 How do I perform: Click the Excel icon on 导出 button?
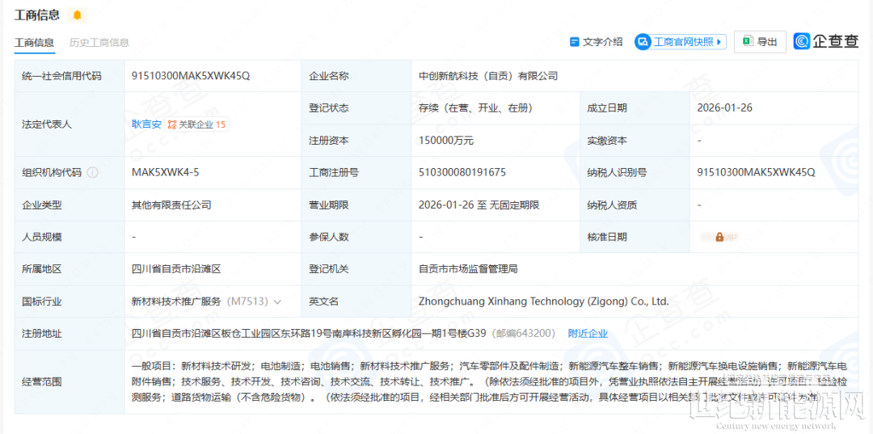[x=748, y=42]
